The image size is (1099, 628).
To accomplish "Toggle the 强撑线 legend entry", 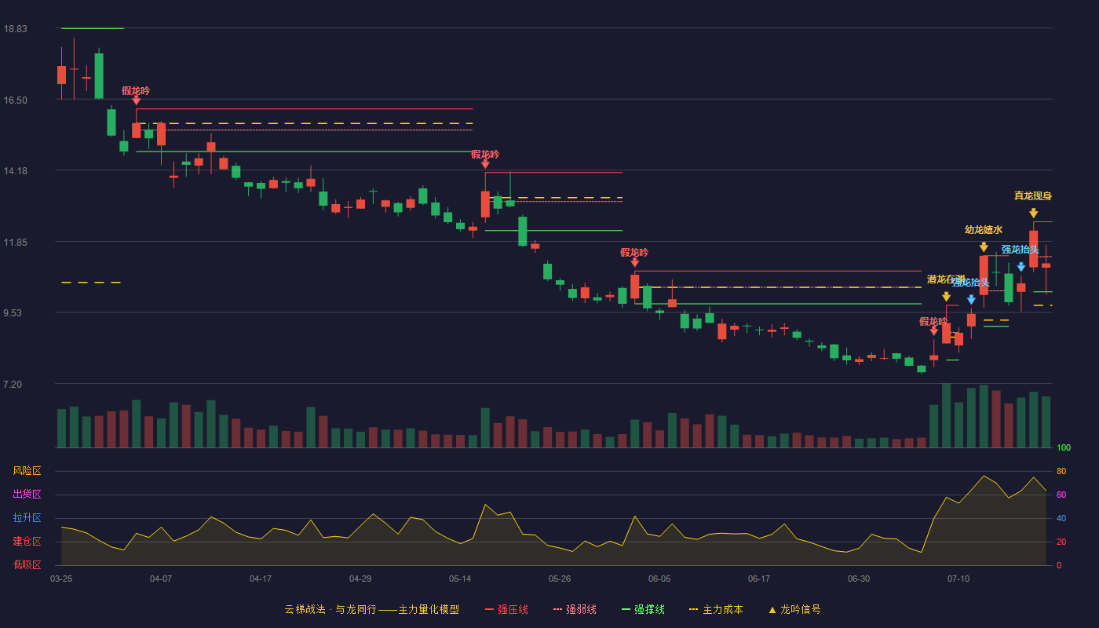I will (643, 609).
